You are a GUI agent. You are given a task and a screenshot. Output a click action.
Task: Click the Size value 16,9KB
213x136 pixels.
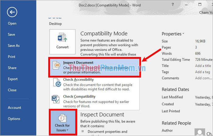coord(200,41)
